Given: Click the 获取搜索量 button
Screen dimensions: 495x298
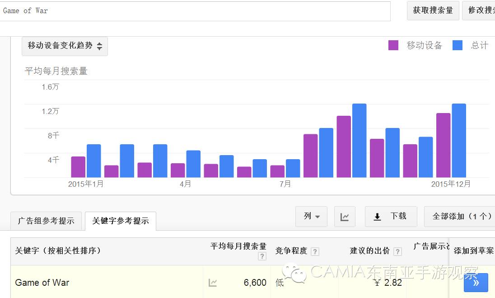Looking at the screenshot, I should click(x=433, y=10).
